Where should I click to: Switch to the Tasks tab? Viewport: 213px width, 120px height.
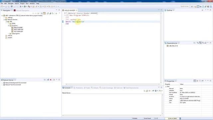click(x=87, y=88)
